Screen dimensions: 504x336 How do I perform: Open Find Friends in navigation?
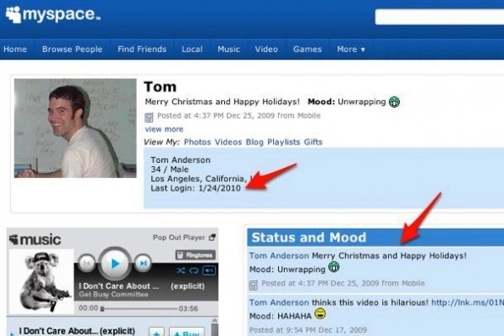[x=142, y=50]
